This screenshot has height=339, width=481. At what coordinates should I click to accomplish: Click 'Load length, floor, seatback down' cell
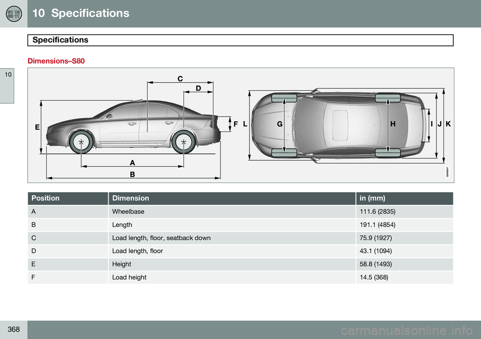232,238
